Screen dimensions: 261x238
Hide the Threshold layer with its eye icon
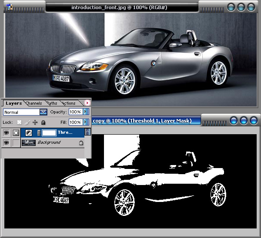click(x=7, y=132)
